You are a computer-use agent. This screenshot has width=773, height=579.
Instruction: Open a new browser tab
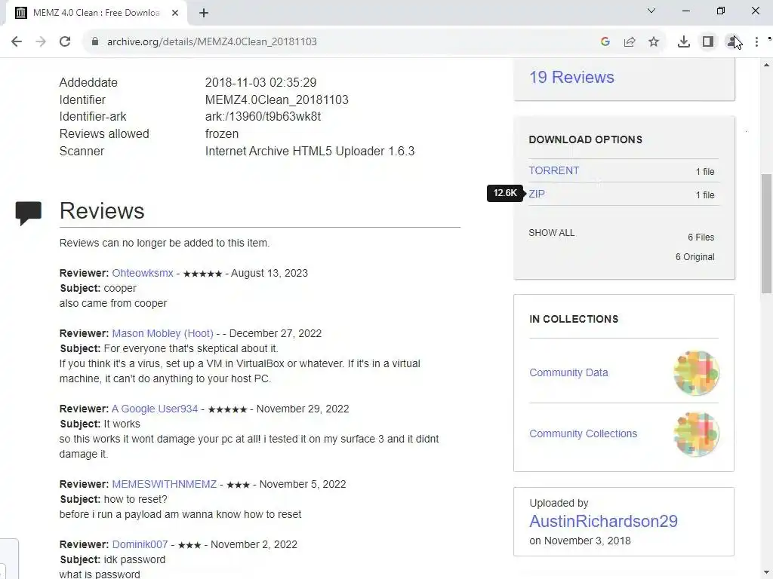[x=204, y=13]
